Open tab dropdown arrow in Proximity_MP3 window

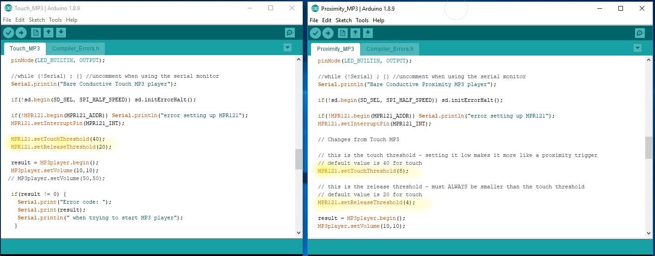point(637,48)
